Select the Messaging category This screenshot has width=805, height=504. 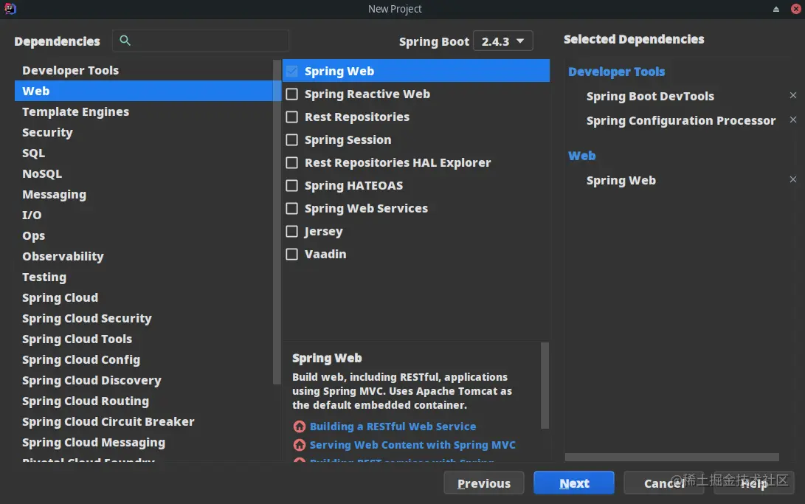144,194
